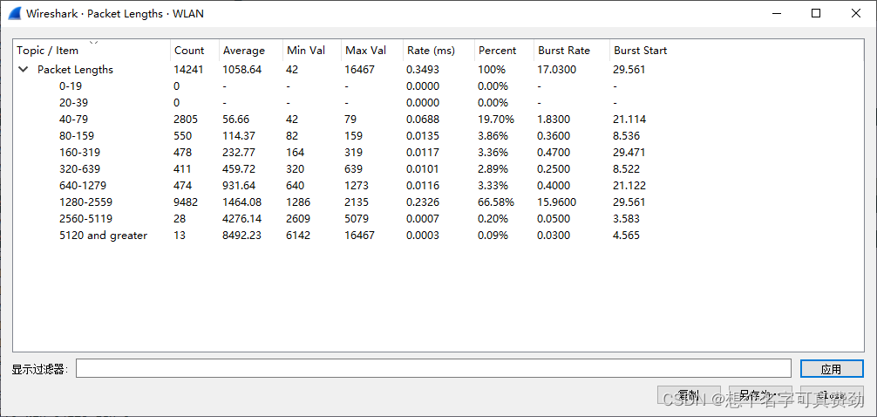Click the 另存为 (Save as) button
The width and height of the screenshot is (877, 417).
pyautogui.click(x=761, y=395)
